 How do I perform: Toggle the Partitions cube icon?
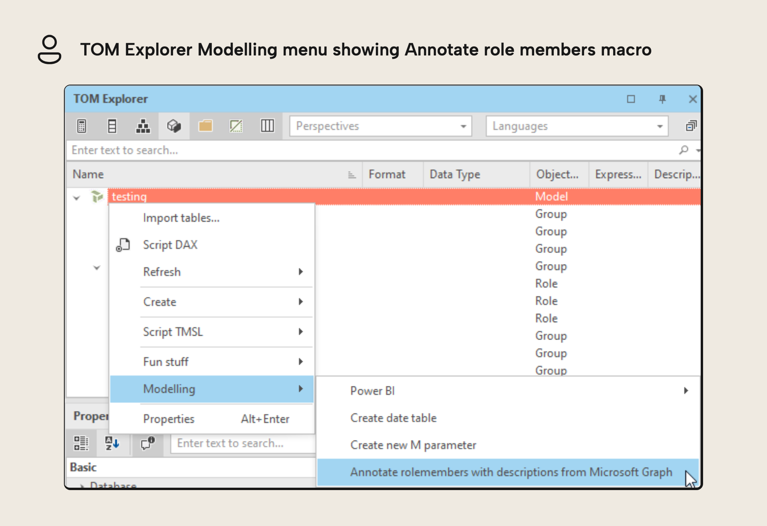(174, 126)
